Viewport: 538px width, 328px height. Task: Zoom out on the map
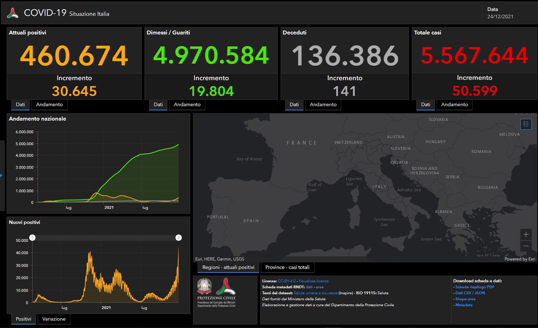pyautogui.click(x=526, y=246)
